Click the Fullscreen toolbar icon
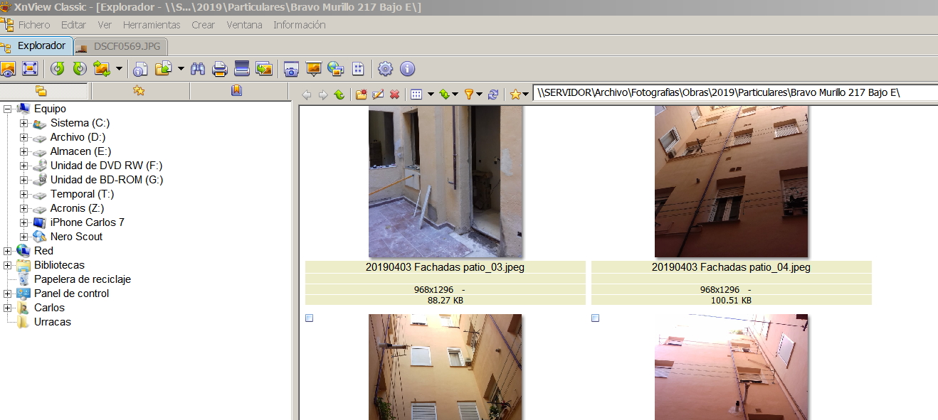Viewport: 938px width, 420px height. (x=30, y=69)
